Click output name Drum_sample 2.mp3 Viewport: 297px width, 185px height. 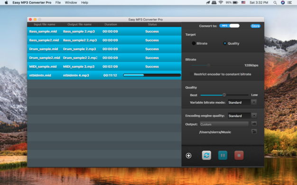79,49
